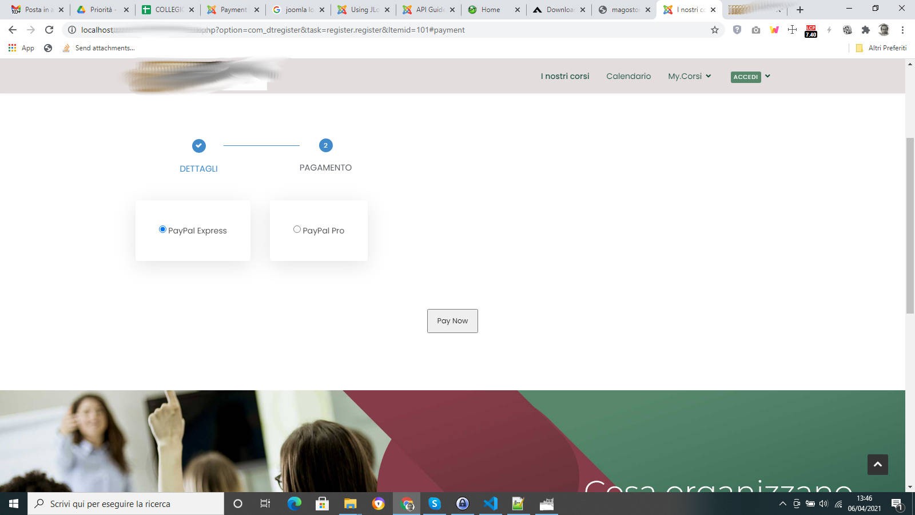Open the Chrome three-dot menu
The image size is (915, 515).
[x=902, y=30]
